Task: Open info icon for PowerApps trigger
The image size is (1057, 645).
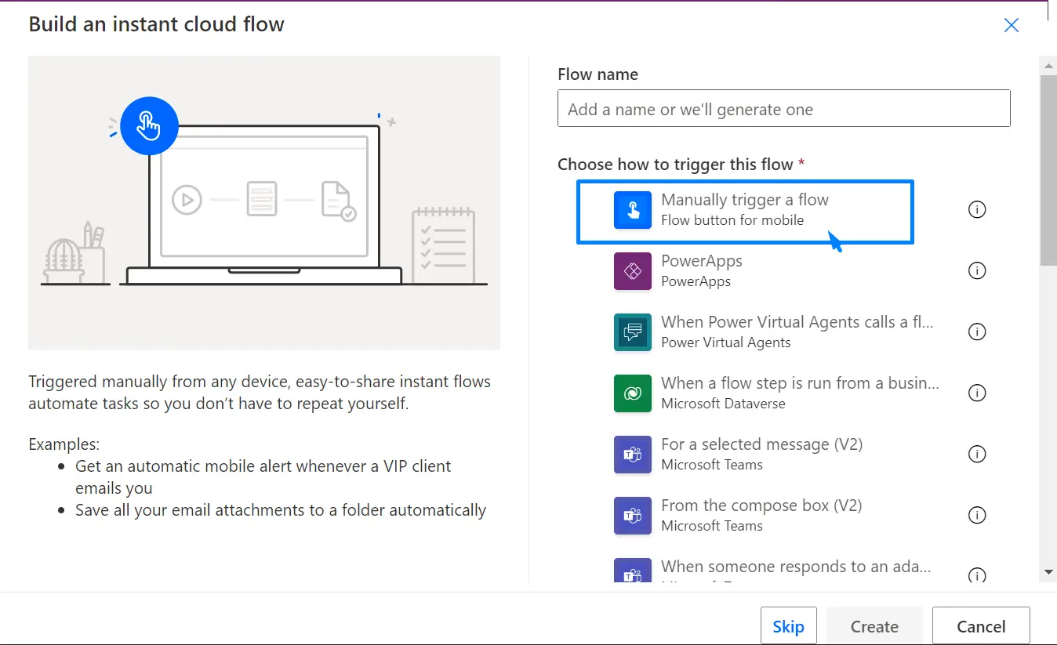Action: (x=977, y=271)
